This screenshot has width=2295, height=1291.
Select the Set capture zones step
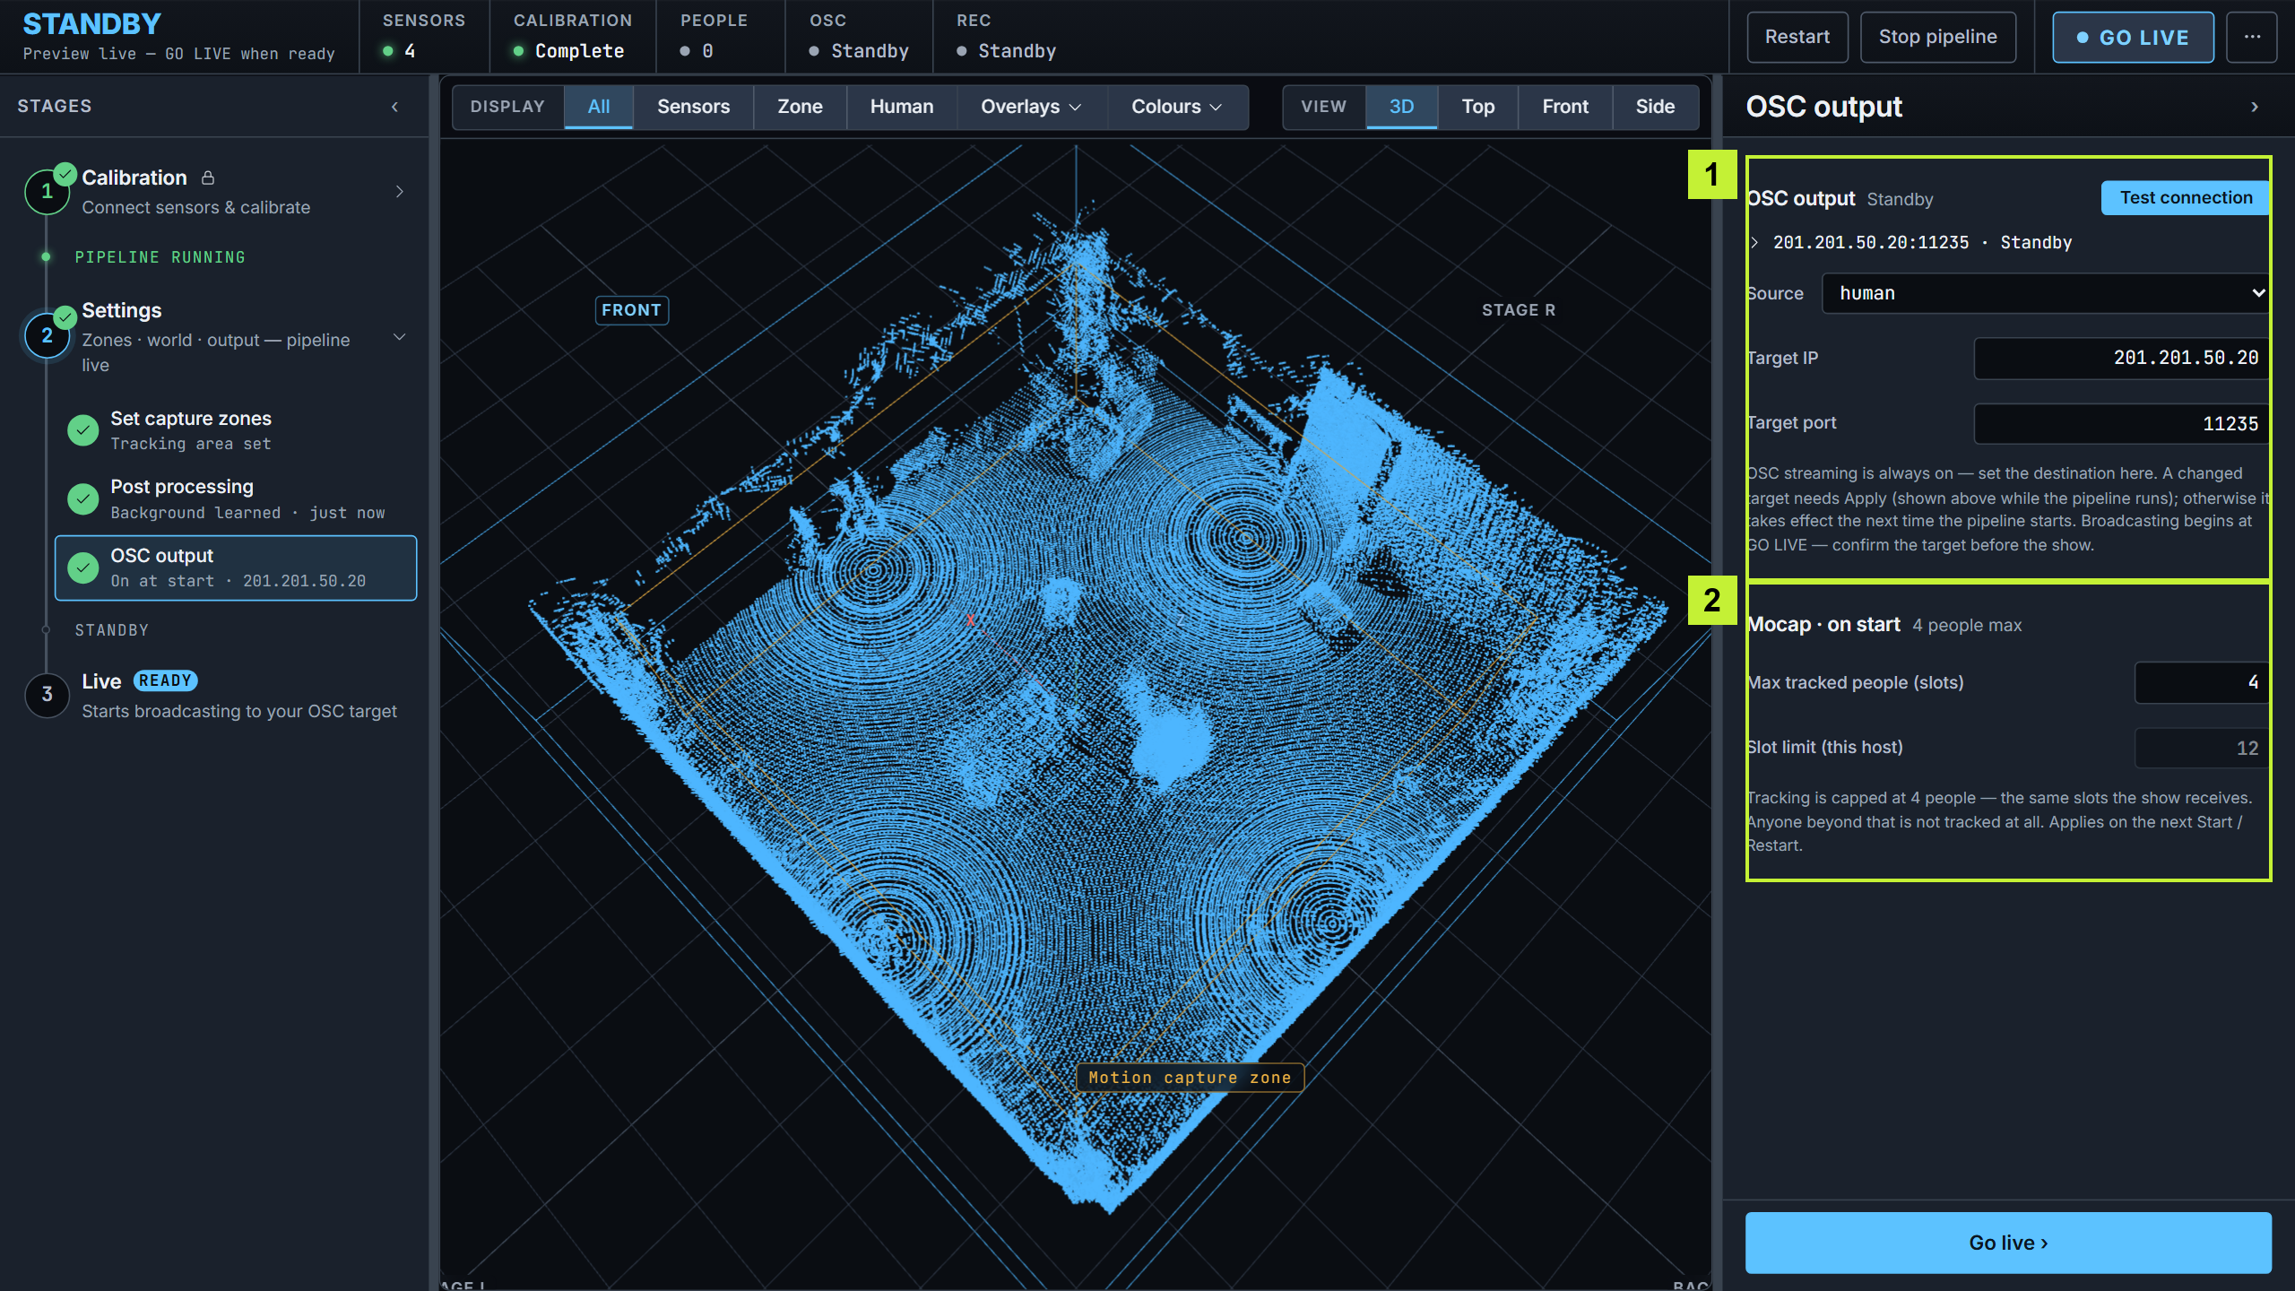(236, 430)
